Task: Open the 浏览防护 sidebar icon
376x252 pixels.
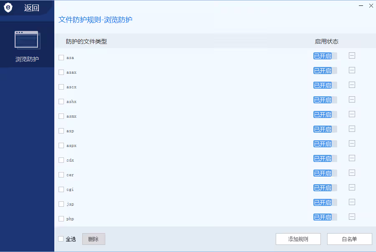Action: (x=27, y=40)
